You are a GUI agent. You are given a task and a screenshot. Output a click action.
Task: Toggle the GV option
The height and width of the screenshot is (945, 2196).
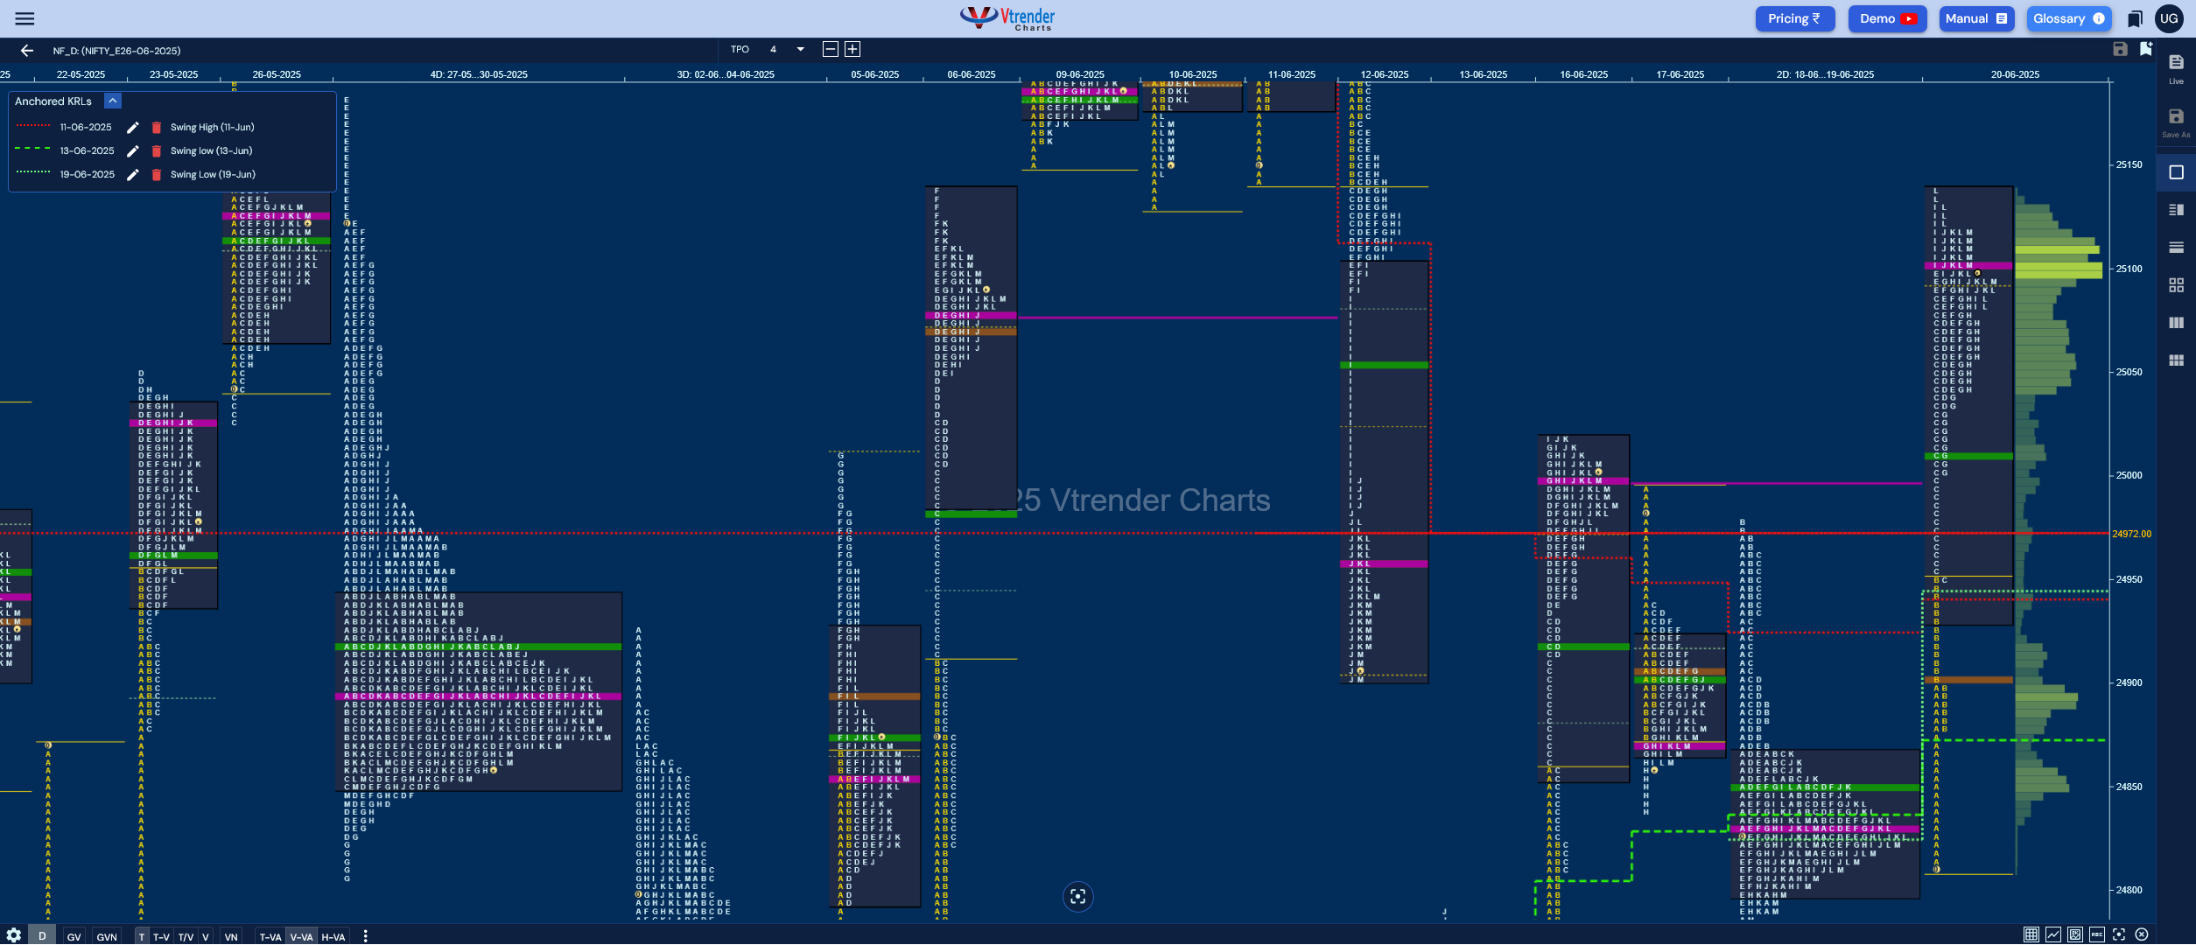(x=74, y=936)
